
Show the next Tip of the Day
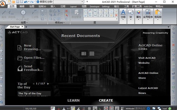coord(48,84)
